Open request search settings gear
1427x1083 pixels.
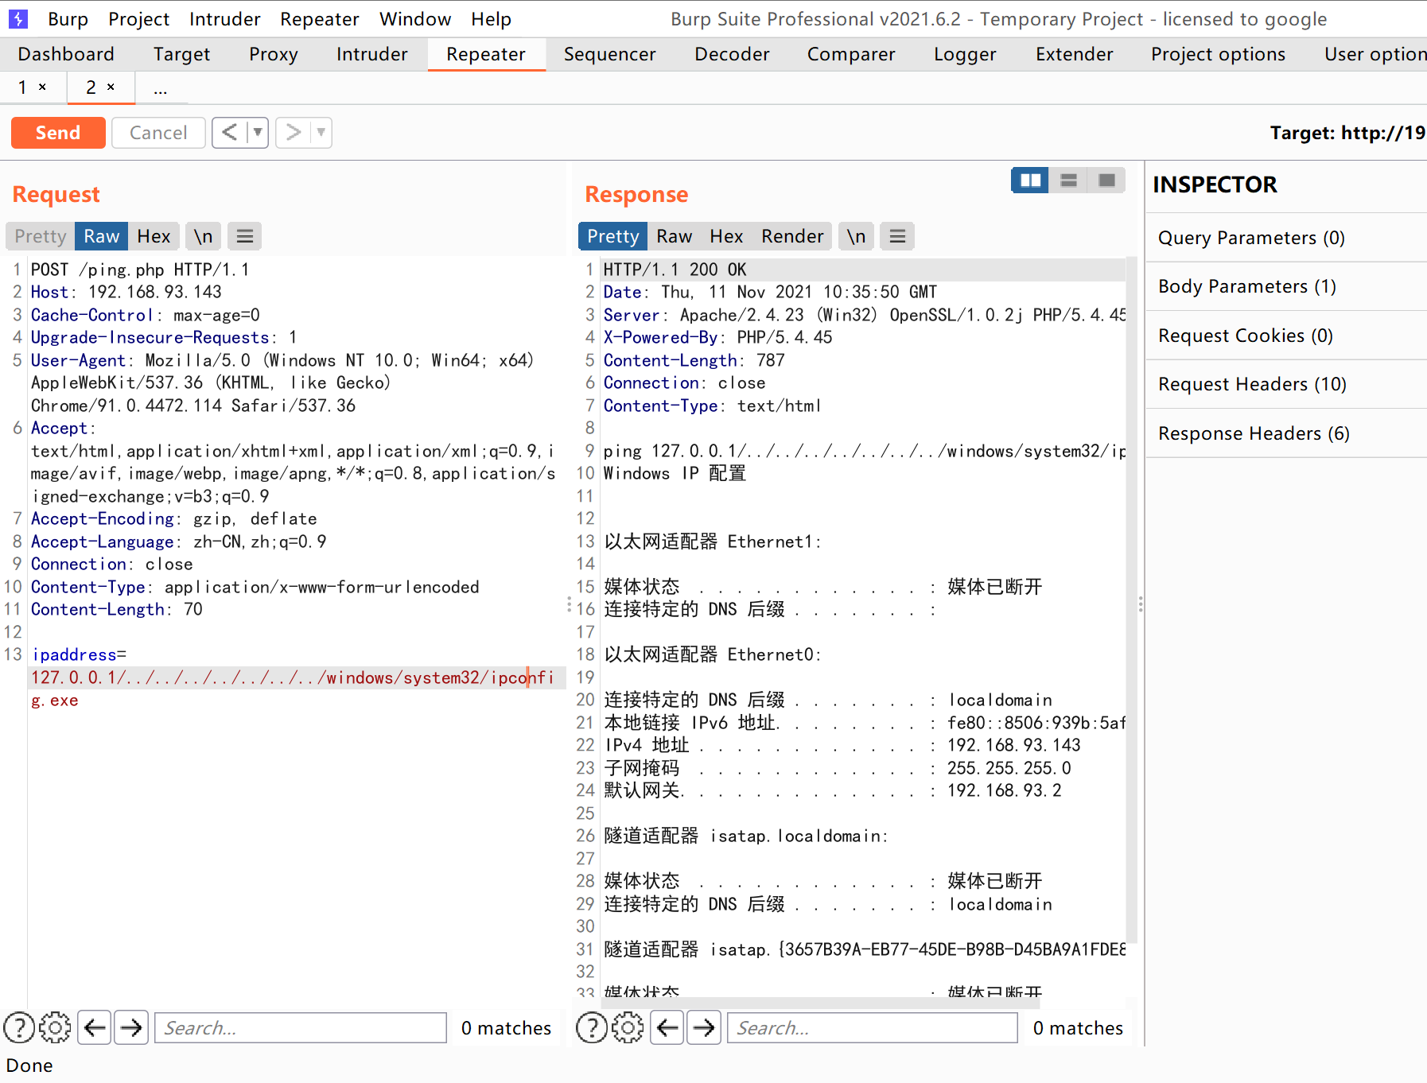pyautogui.click(x=55, y=1027)
